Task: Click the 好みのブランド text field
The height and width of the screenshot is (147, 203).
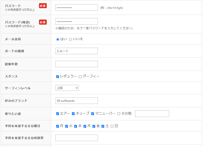Action: point(76,101)
